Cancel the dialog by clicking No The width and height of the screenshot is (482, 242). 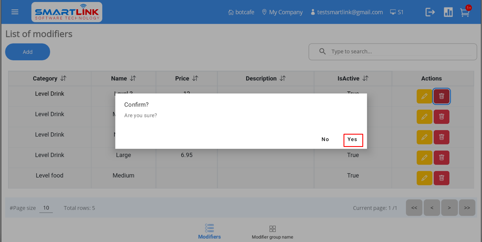[325, 139]
